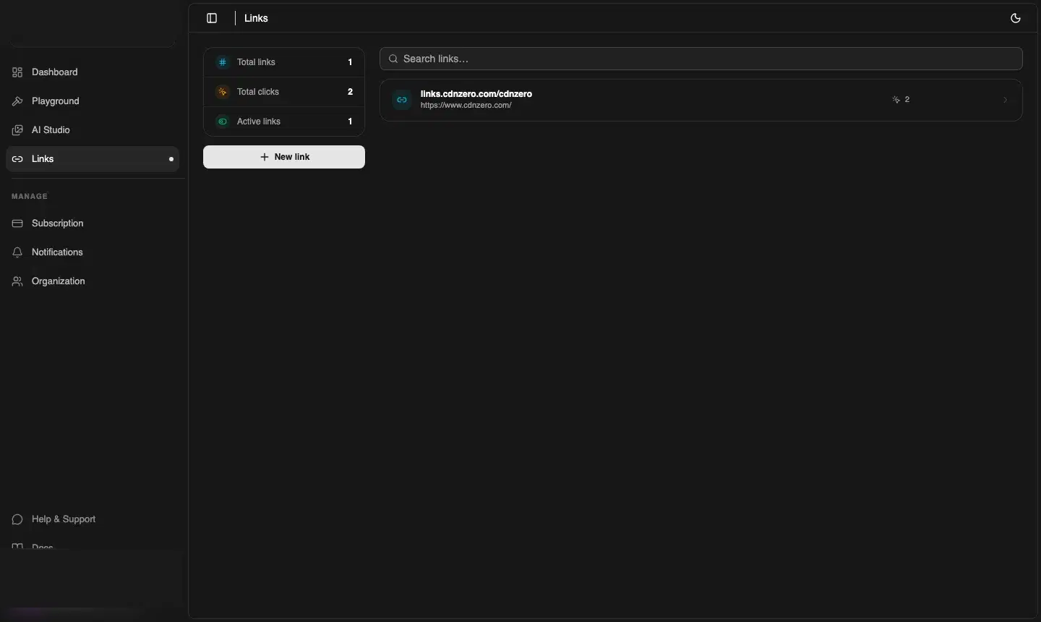Go to AI Studio page
Image resolution: width=1041 pixels, height=622 pixels.
(93, 130)
